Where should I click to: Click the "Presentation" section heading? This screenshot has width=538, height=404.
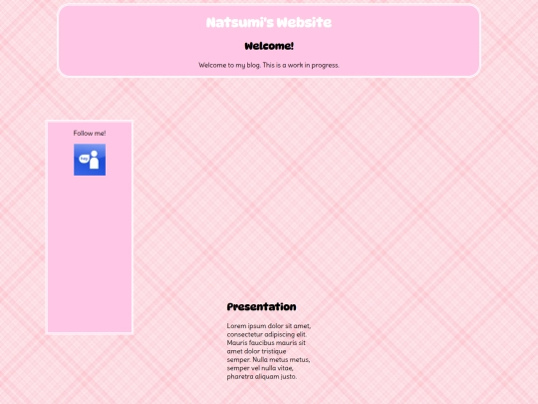tap(261, 307)
